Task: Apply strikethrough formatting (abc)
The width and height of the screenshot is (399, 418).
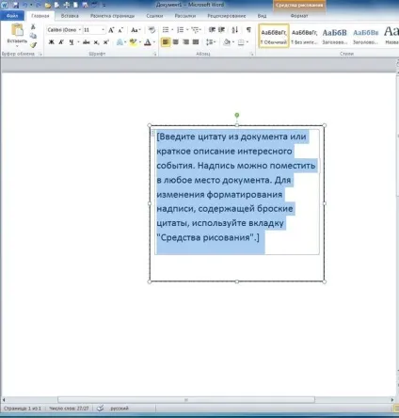Action: [x=87, y=42]
